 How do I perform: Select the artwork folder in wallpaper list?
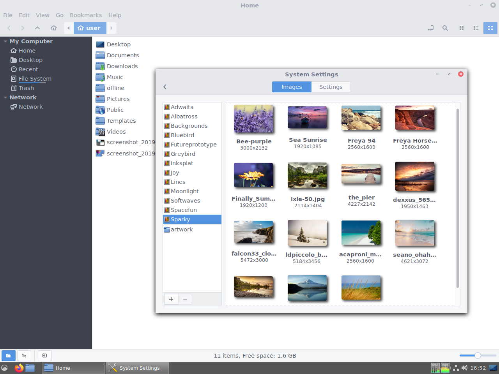tap(192, 229)
